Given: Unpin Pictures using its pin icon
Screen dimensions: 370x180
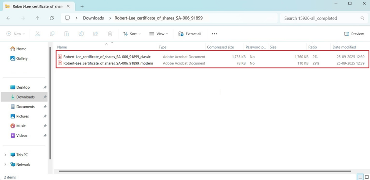Looking at the screenshot, I should (x=45, y=116).
